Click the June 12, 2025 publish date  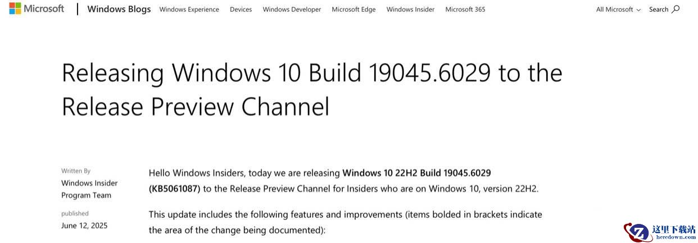84,226
